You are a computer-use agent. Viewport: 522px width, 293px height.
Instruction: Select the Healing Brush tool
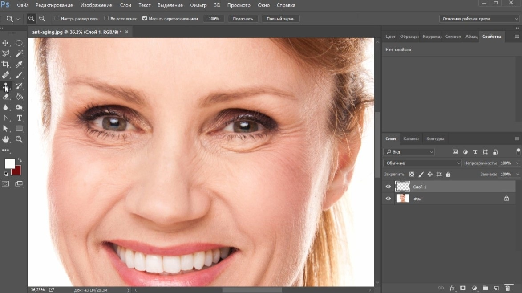pyautogui.click(x=5, y=75)
